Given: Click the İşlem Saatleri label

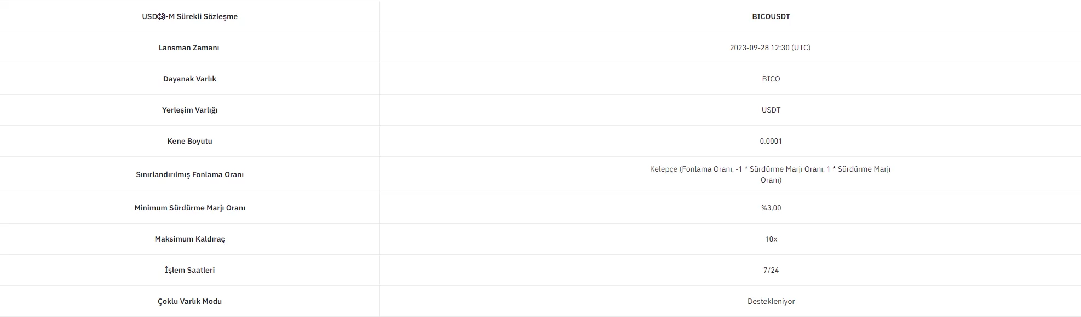Looking at the screenshot, I should [189, 270].
